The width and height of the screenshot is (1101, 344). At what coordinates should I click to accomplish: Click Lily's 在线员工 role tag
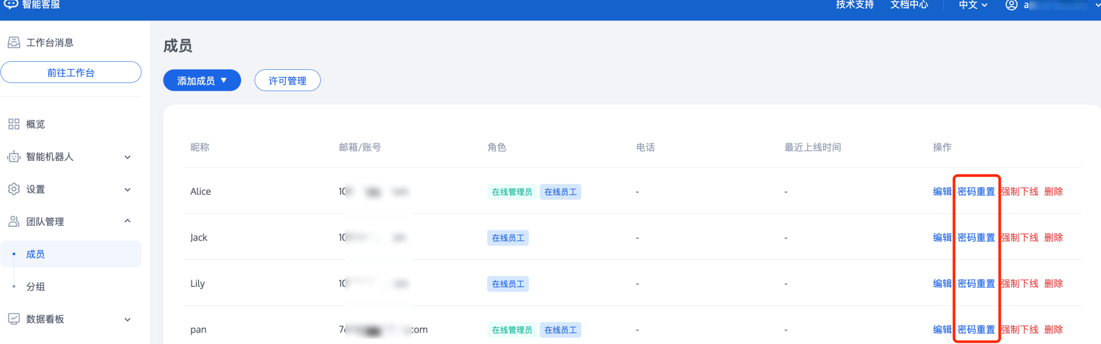point(508,284)
